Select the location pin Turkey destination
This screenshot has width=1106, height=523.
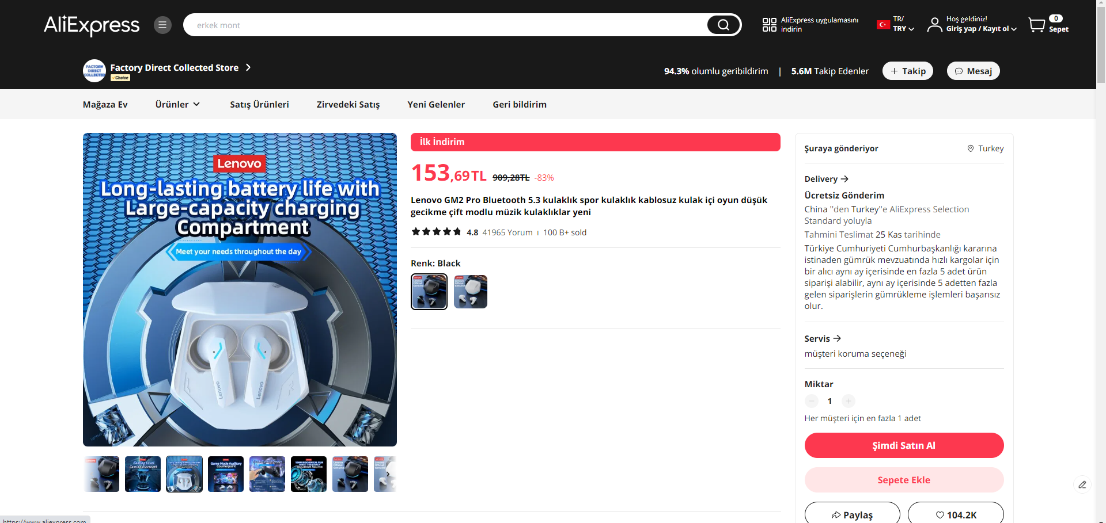[x=985, y=148]
